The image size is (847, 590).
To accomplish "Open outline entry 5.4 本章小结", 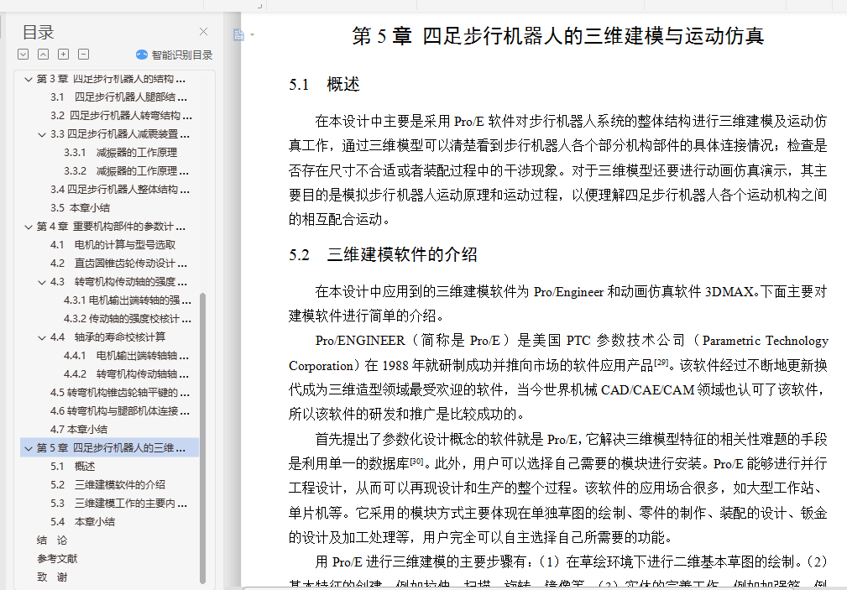I will pyautogui.click(x=82, y=521).
